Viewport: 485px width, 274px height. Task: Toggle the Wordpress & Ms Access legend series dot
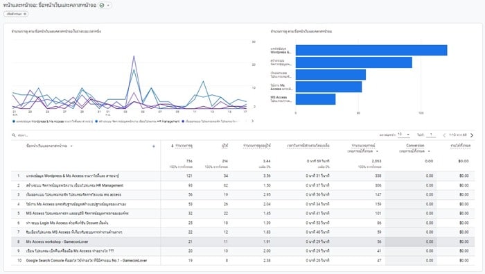tap(14, 121)
